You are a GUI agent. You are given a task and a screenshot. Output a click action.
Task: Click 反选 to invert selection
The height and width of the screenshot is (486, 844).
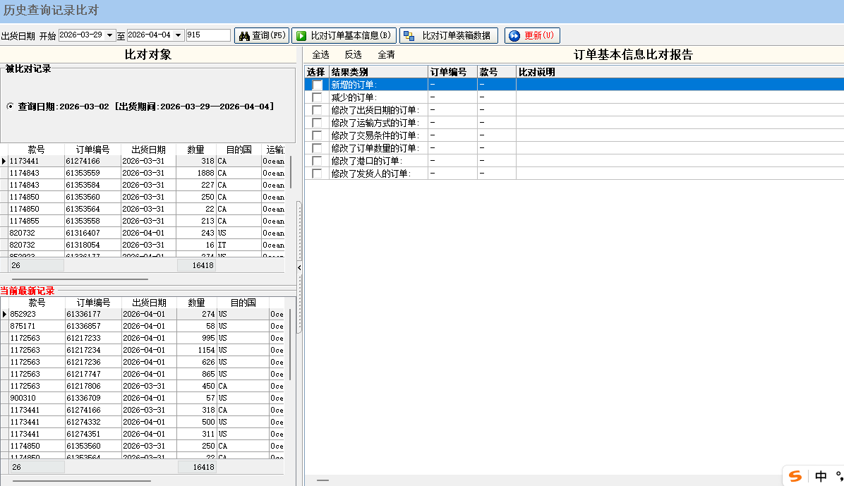click(x=353, y=55)
